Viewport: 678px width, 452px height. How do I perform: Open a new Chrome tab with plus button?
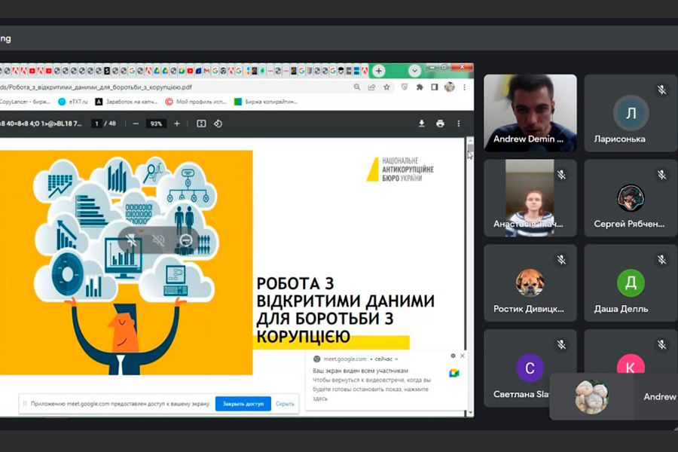click(x=379, y=71)
